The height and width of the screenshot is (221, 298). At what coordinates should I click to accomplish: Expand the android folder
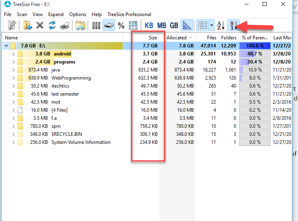coord(13,54)
